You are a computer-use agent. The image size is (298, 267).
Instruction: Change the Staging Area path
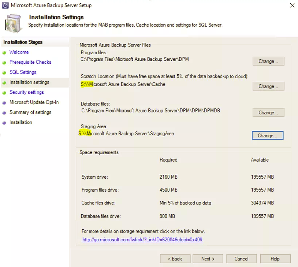tap(268, 136)
